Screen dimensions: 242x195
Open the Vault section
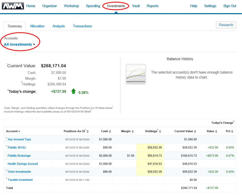coord(136,6)
